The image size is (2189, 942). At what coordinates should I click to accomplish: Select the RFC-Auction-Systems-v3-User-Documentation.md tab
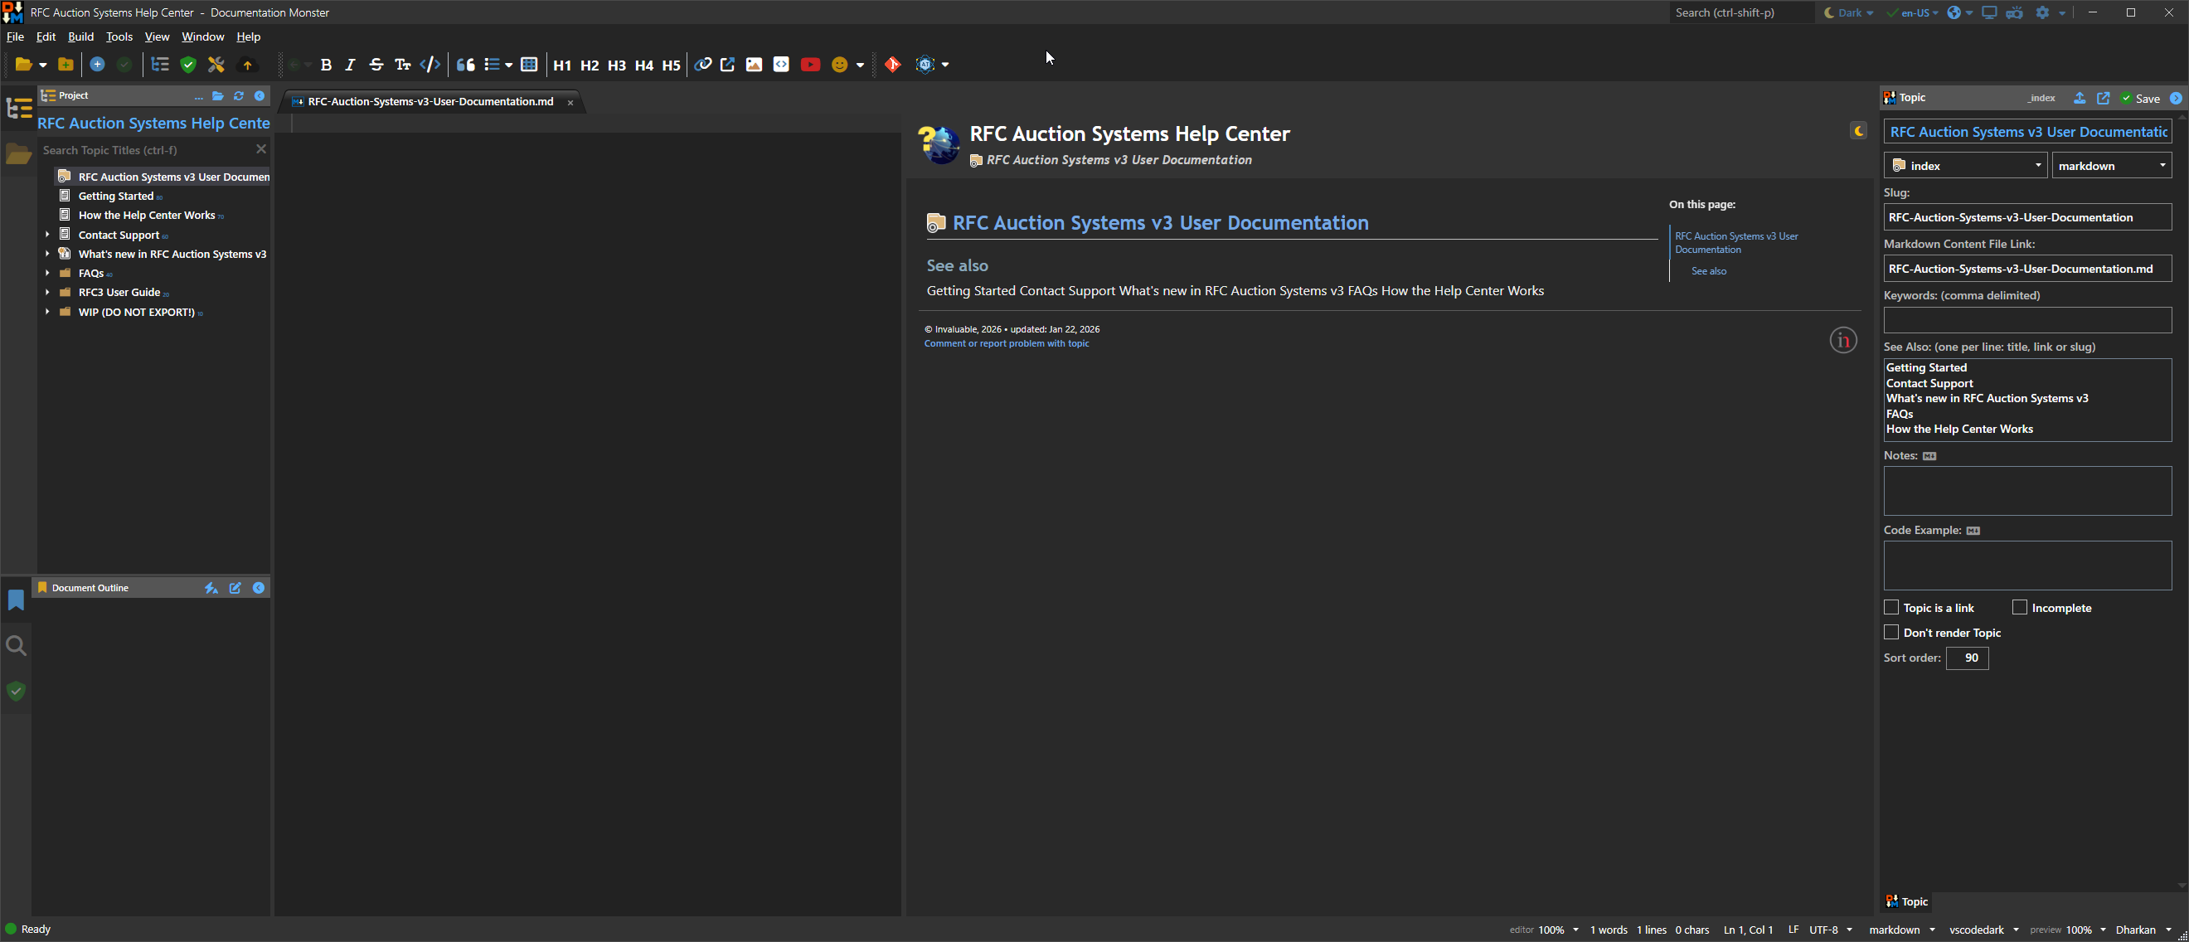click(x=430, y=101)
